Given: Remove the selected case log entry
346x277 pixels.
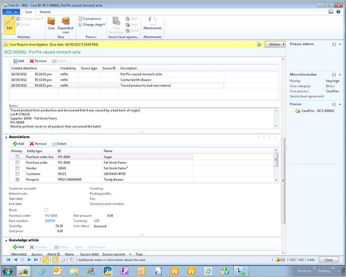Looking at the screenshot, I should click(x=39, y=60).
